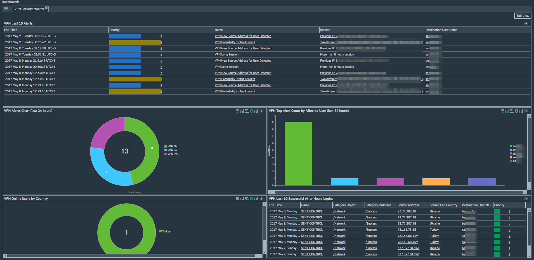Open the VPN Alerts Chart panel dropdown arrow
Image resolution: width=534 pixels, height=260 pixels.
(x=261, y=111)
